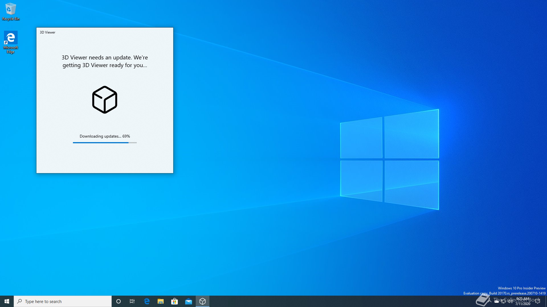Open Cortana from the taskbar

coord(119,301)
